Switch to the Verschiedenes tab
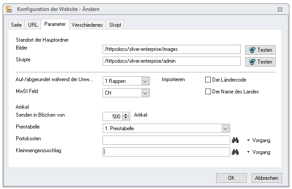The height and width of the screenshot is (189, 292). pyautogui.click(x=87, y=25)
